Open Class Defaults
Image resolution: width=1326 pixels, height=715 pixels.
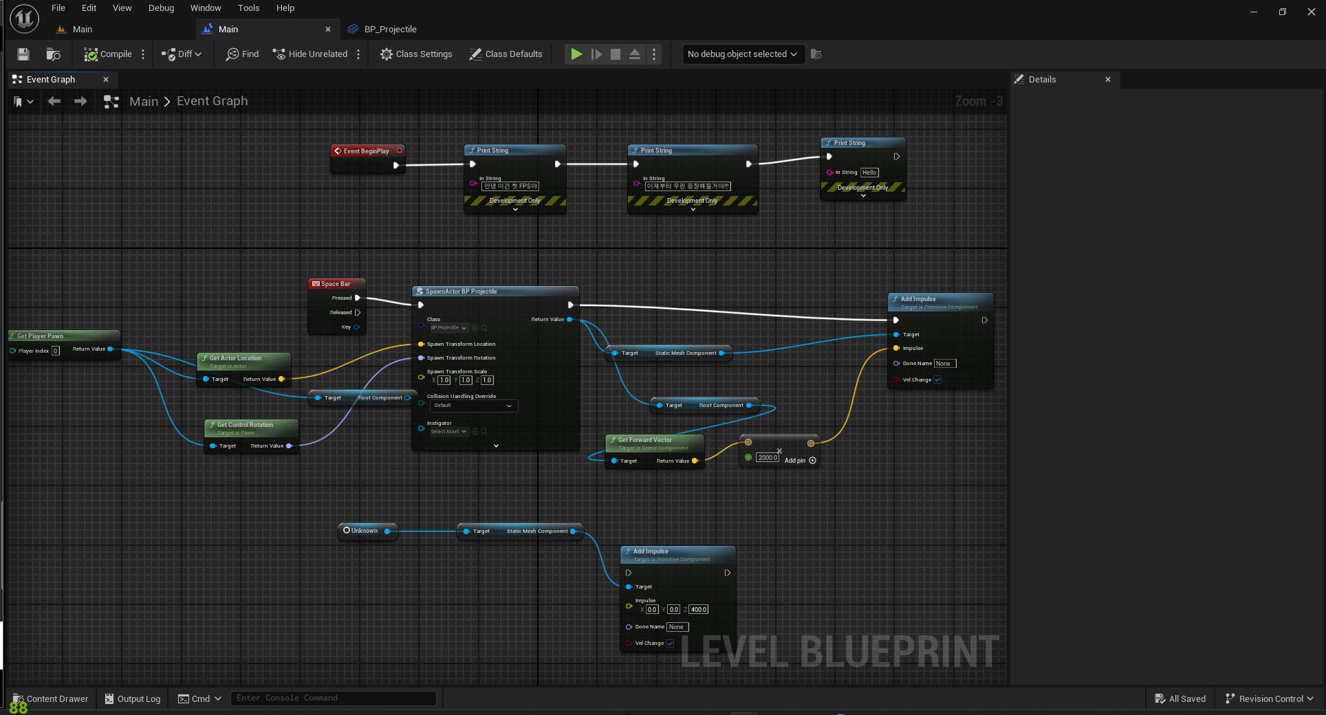(x=506, y=54)
